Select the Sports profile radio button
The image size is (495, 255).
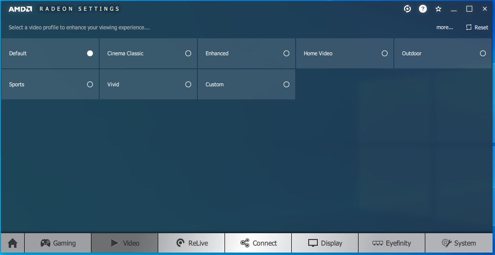coord(90,84)
